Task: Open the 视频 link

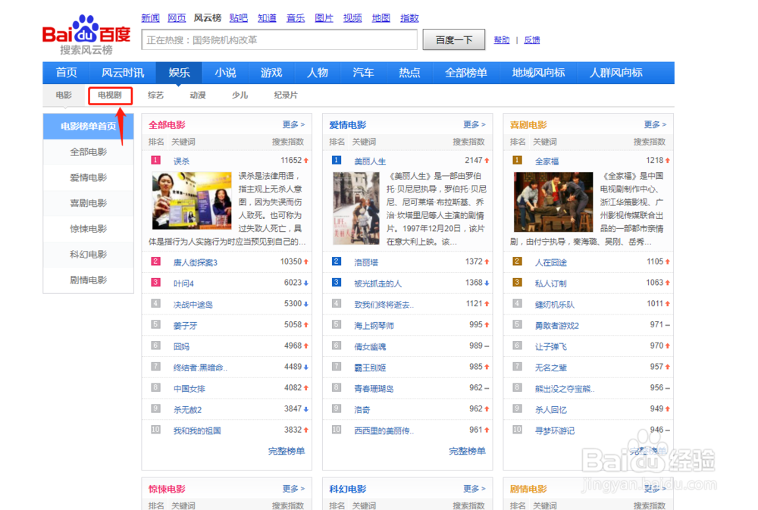Action: (352, 18)
